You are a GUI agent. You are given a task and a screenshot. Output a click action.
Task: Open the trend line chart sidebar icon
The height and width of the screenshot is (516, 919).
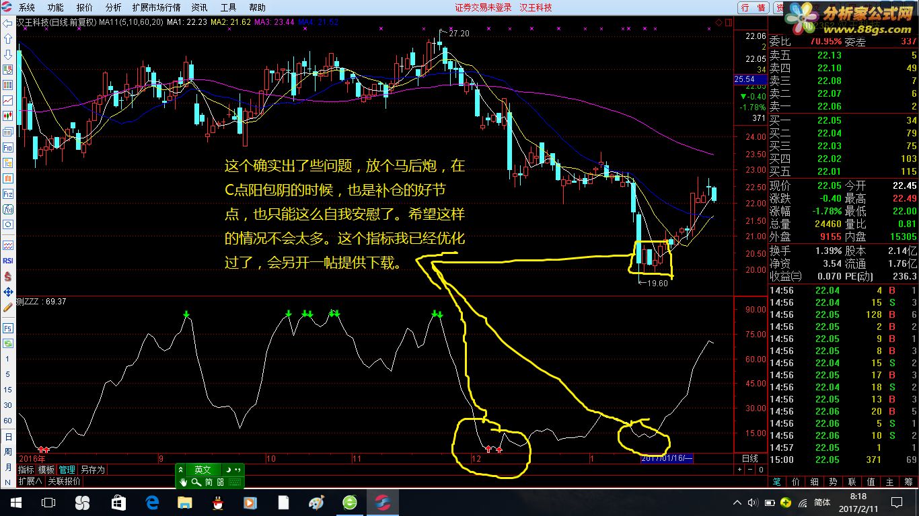click(x=8, y=101)
